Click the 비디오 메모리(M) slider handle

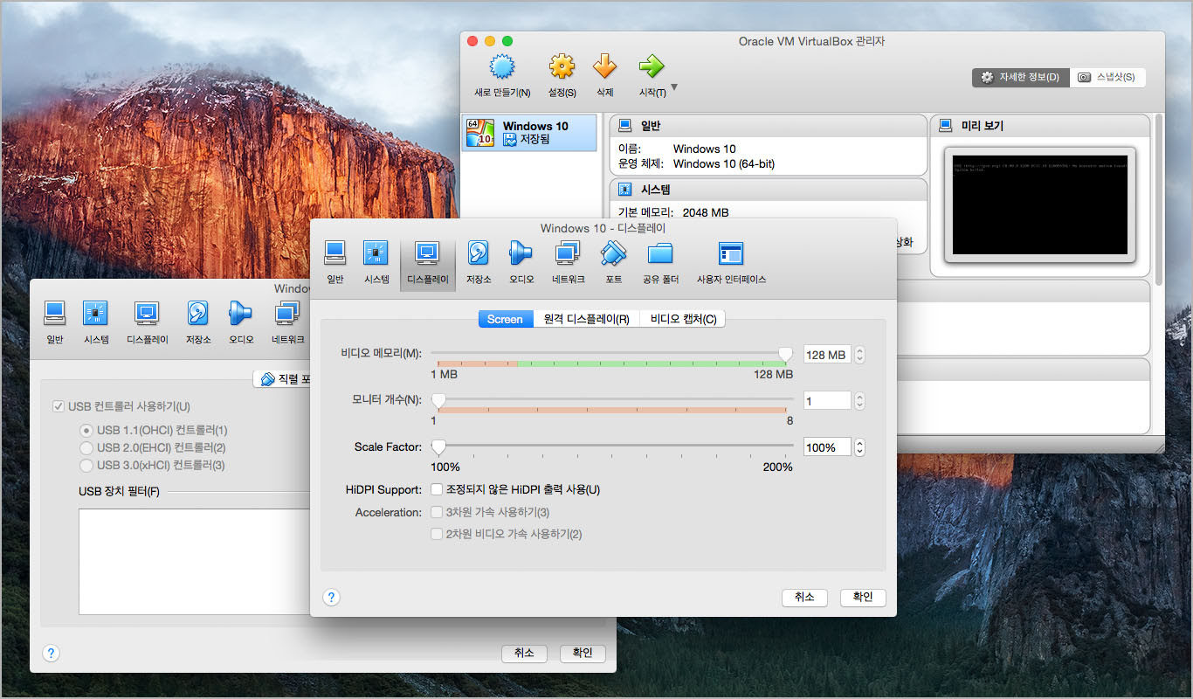coord(785,354)
